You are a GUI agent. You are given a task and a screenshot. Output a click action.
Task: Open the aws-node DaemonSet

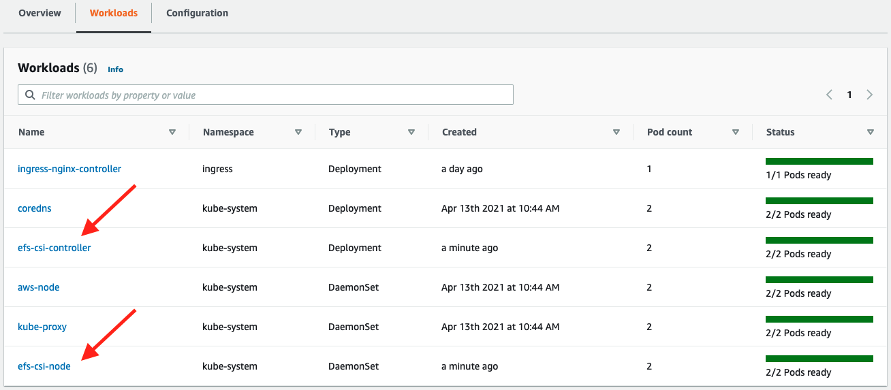coord(39,287)
